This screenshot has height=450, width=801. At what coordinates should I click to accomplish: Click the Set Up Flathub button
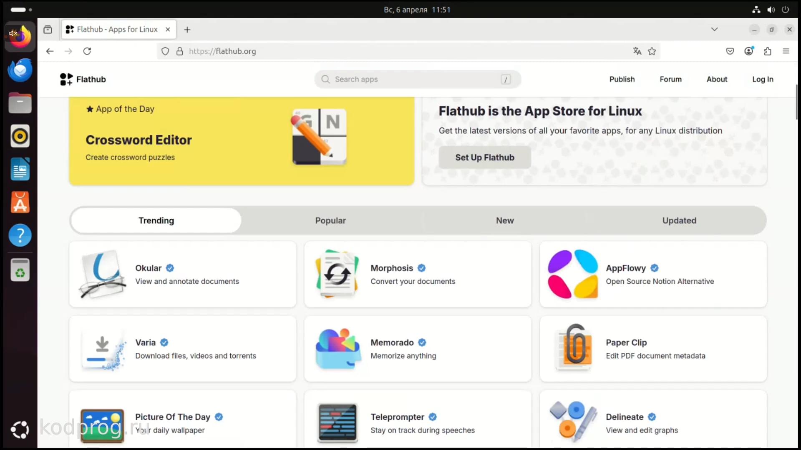(485, 157)
